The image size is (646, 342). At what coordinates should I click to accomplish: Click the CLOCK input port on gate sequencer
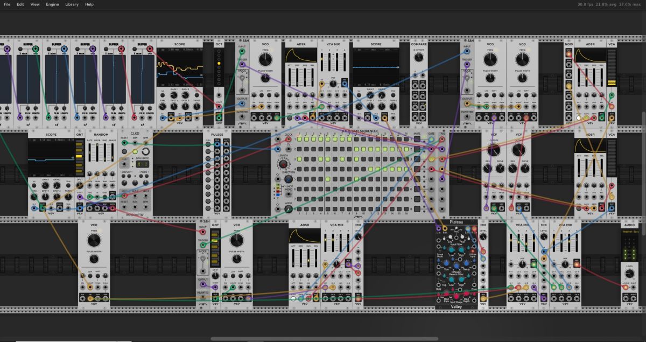click(288, 139)
